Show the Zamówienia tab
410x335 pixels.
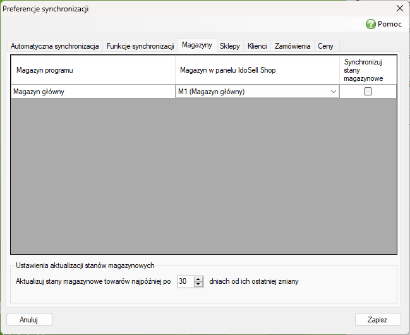[292, 46]
